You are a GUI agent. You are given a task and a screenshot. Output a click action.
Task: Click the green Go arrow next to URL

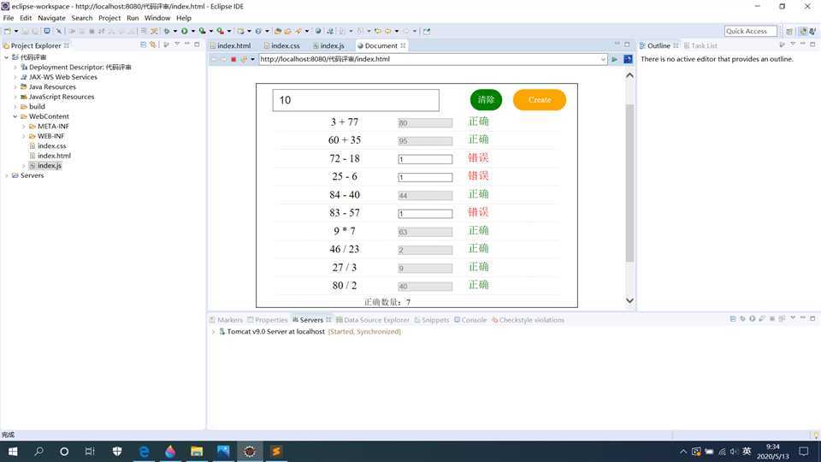(615, 59)
